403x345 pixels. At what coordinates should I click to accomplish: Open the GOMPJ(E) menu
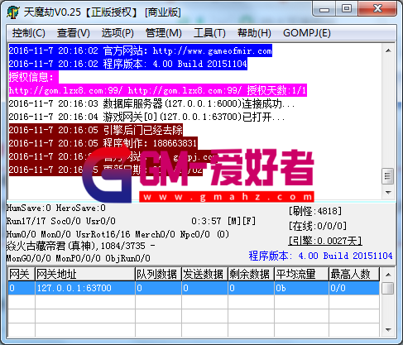click(x=307, y=33)
